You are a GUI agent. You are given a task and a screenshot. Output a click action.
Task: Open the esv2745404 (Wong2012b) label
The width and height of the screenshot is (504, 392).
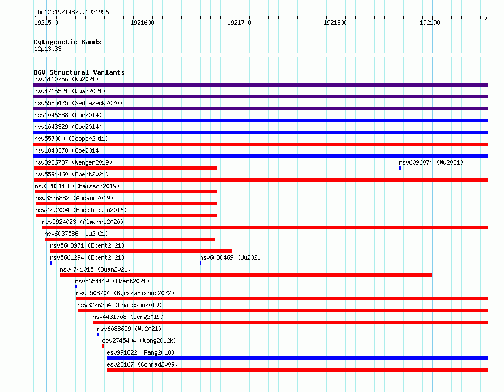(x=139, y=341)
